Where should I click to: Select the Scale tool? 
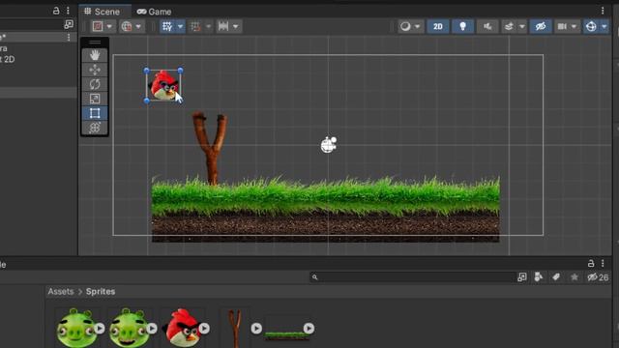95,99
